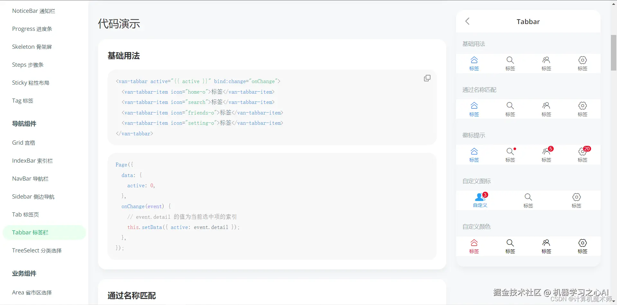This screenshot has width=617, height=305.
Task: Click the closing </van-tabbar> tag line
Action: click(x=134, y=133)
